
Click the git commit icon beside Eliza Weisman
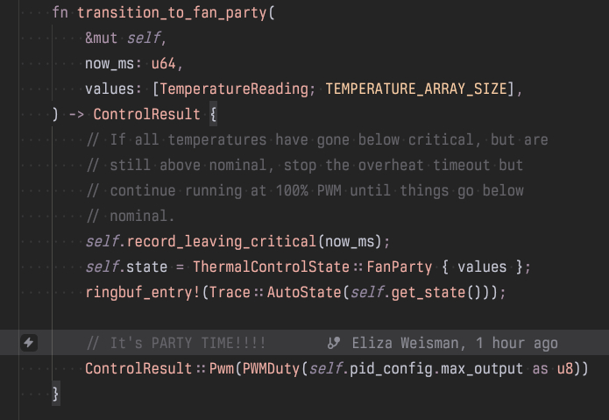333,343
